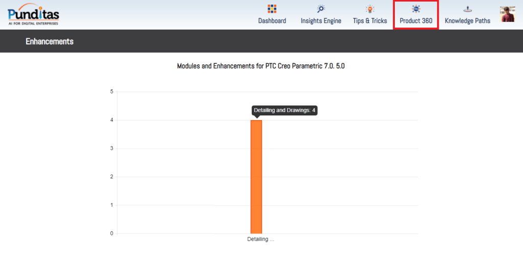This screenshot has height=262, width=523.
Task: Click the Punditas logo
Action: (33, 11)
